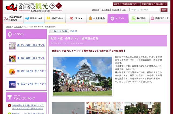Switch language to English
Viewport: 173px width, 114px height.
coord(95,10)
